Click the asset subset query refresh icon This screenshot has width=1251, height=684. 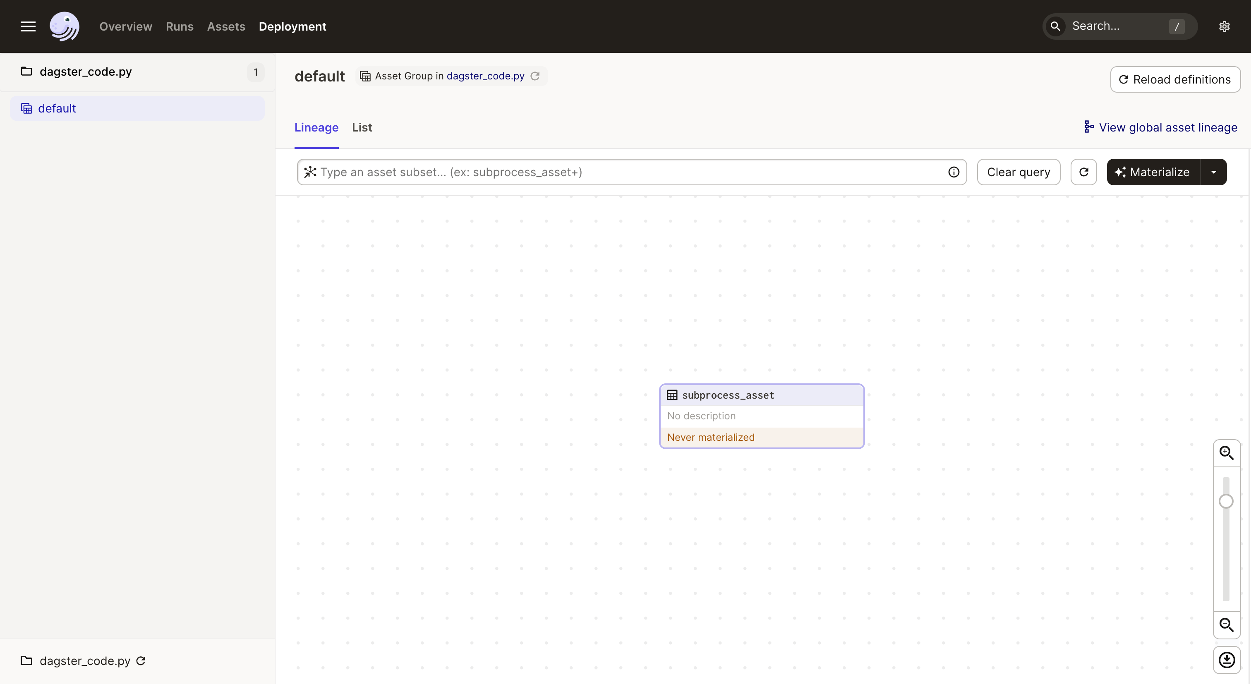click(x=1083, y=172)
